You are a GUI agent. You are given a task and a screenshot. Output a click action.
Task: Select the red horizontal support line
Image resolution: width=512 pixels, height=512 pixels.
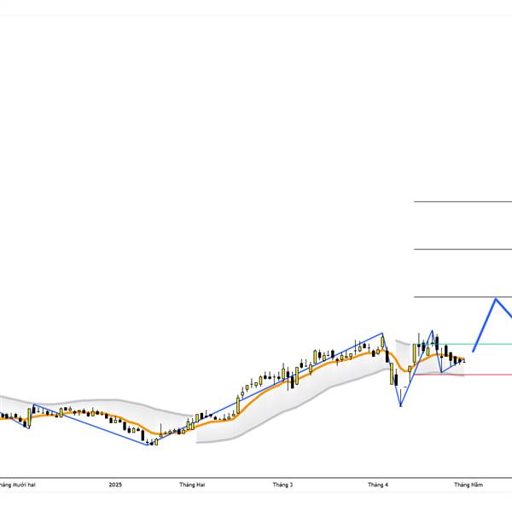[x=463, y=375]
